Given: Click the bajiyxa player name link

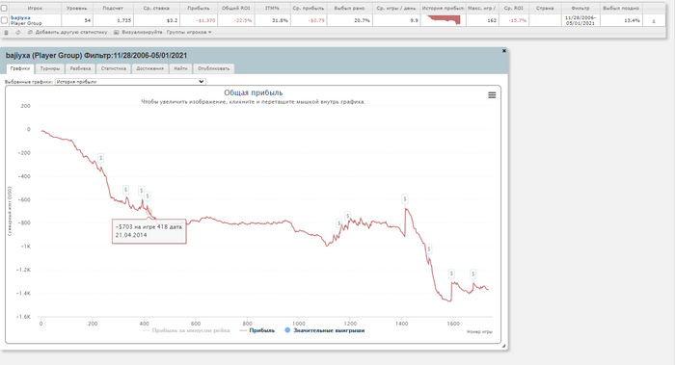Looking at the screenshot, I should tap(20, 18).
